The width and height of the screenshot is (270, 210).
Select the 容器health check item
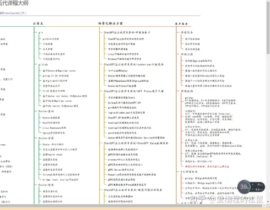click(52, 154)
